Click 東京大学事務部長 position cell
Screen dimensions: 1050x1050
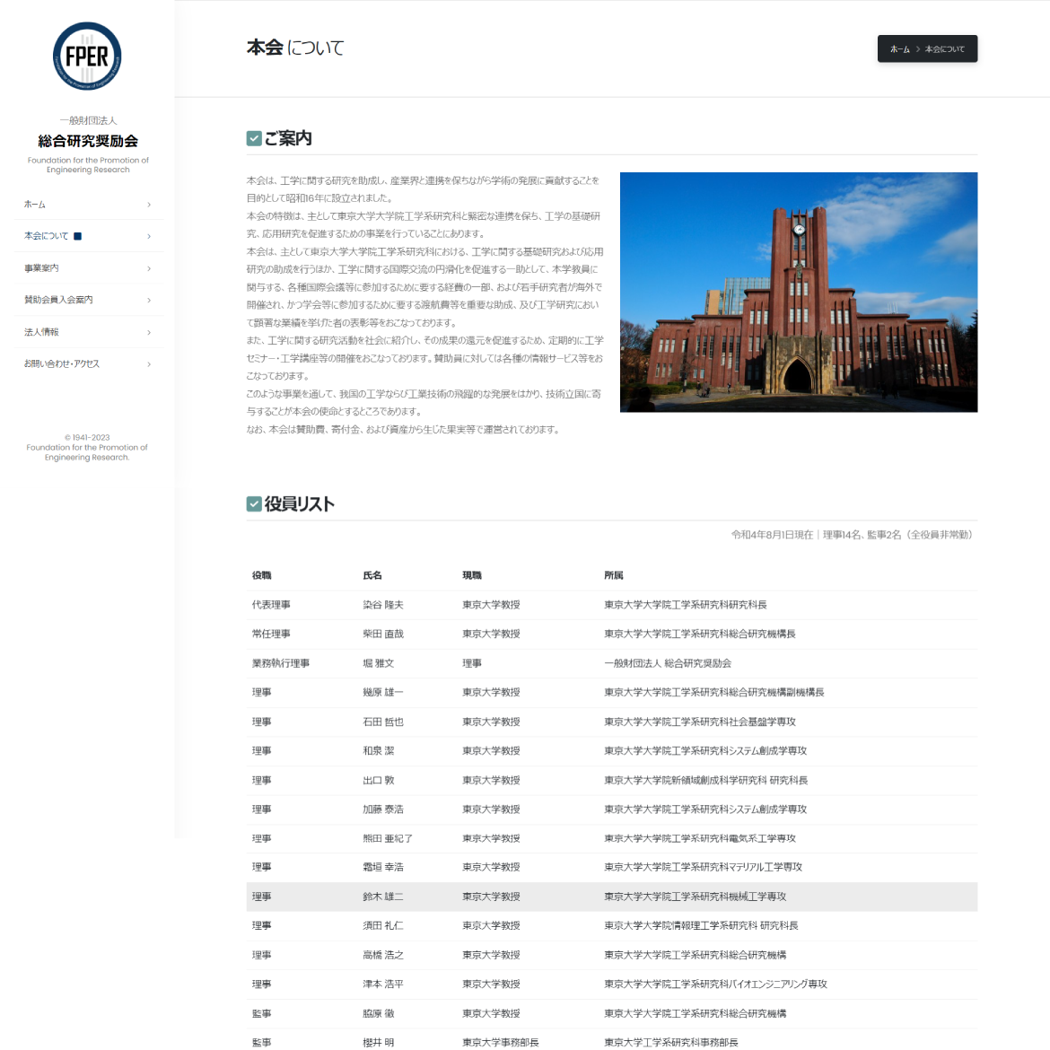(x=500, y=1043)
